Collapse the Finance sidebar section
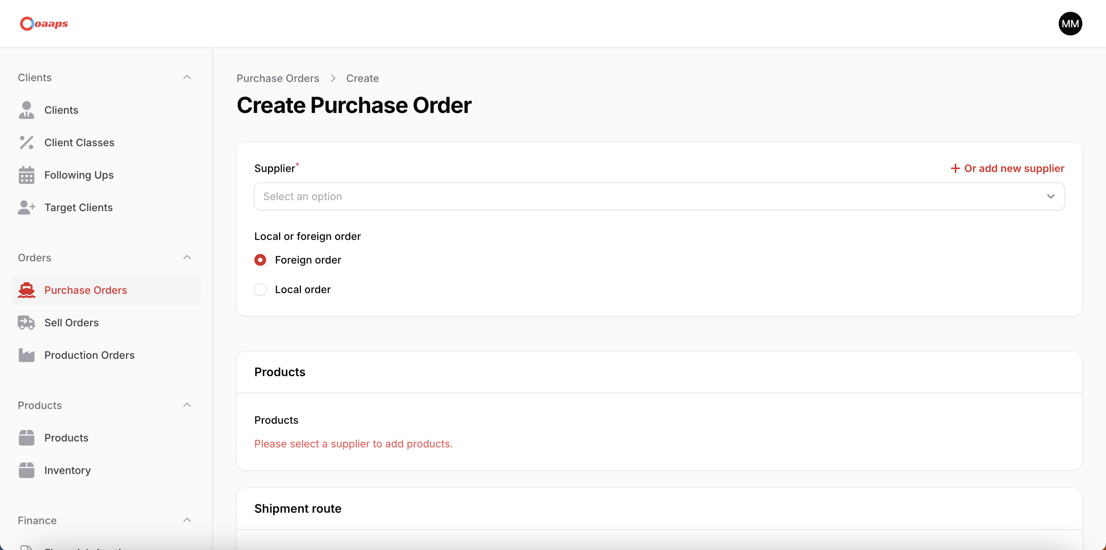 pos(187,520)
